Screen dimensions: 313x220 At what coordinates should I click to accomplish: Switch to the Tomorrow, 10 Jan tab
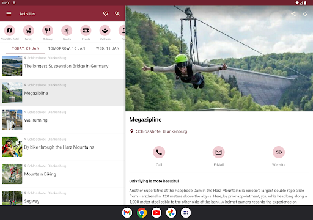pyautogui.click(x=67, y=48)
